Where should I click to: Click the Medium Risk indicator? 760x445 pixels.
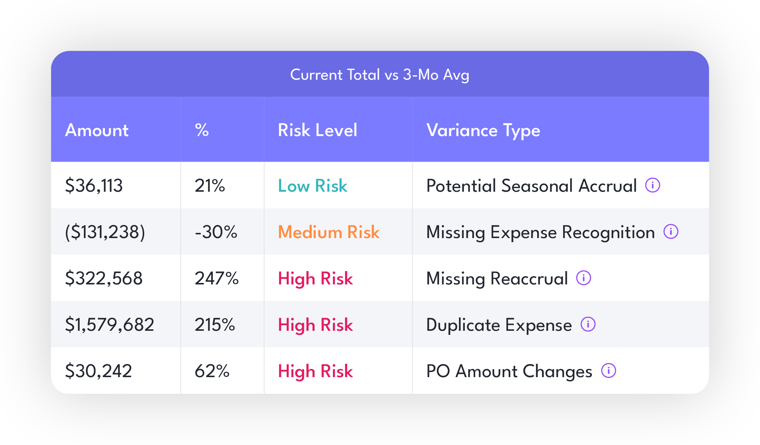tap(328, 232)
